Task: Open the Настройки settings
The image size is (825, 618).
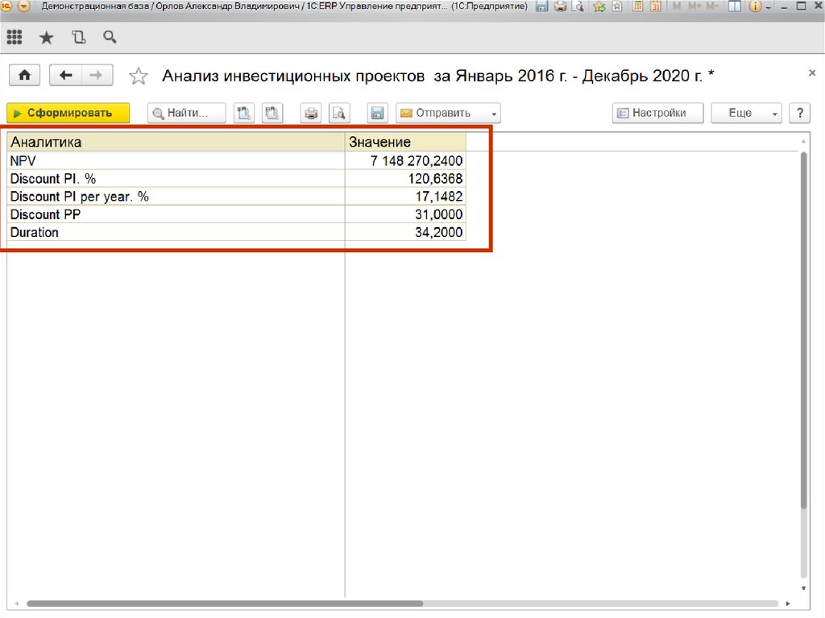Action: (657, 113)
